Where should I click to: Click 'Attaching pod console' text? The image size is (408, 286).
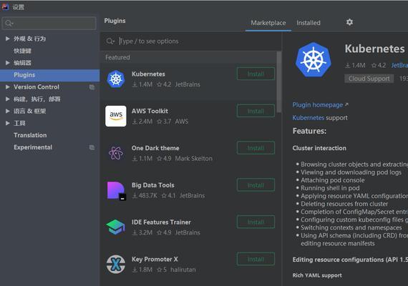333,180
